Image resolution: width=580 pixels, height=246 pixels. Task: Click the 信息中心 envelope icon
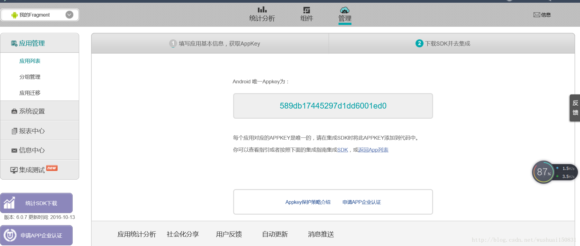(x=14, y=151)
